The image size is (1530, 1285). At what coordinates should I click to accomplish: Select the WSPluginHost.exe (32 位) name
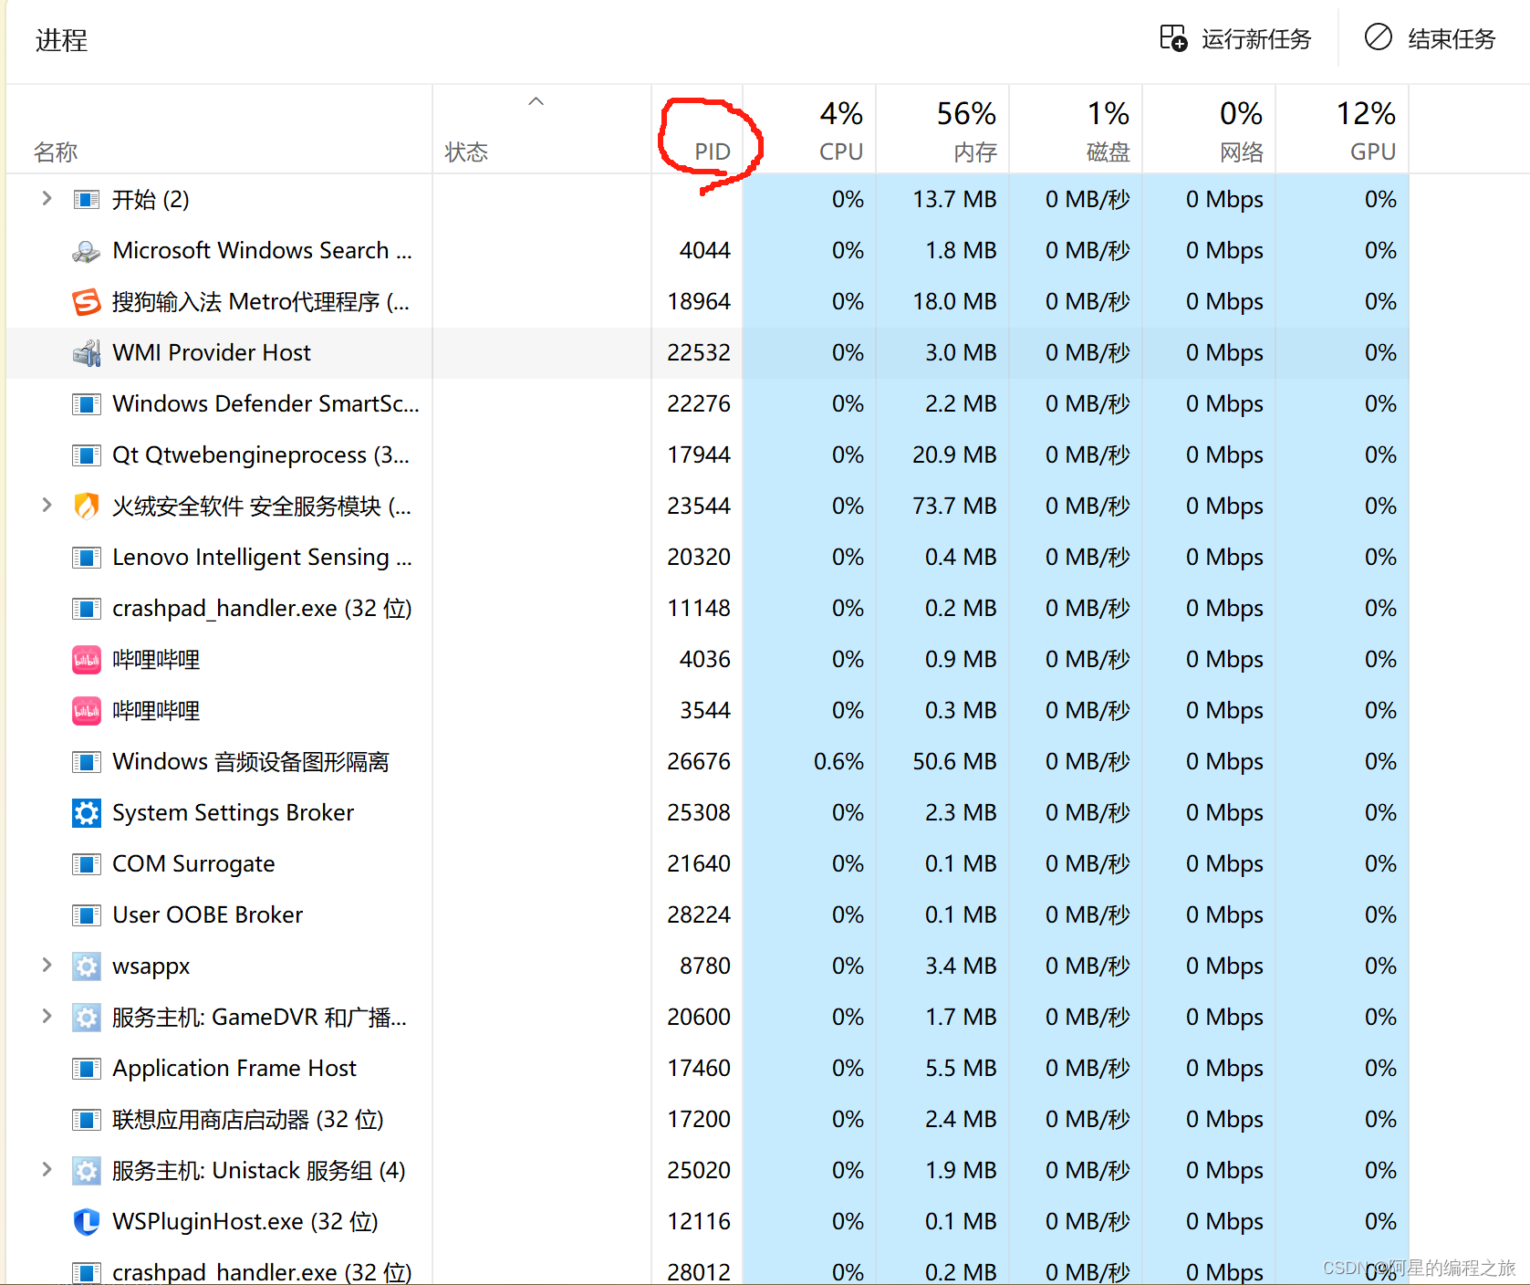[x=245, y=1222]
